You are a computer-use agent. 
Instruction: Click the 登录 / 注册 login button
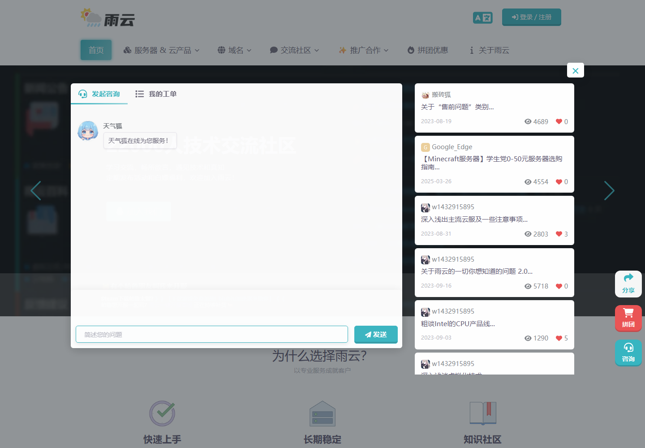point(532,17)
